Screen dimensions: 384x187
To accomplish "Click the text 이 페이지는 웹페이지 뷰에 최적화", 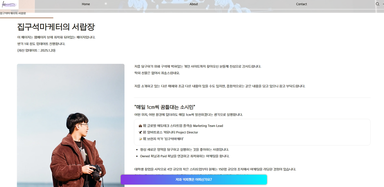I will (x=56, y=37).
